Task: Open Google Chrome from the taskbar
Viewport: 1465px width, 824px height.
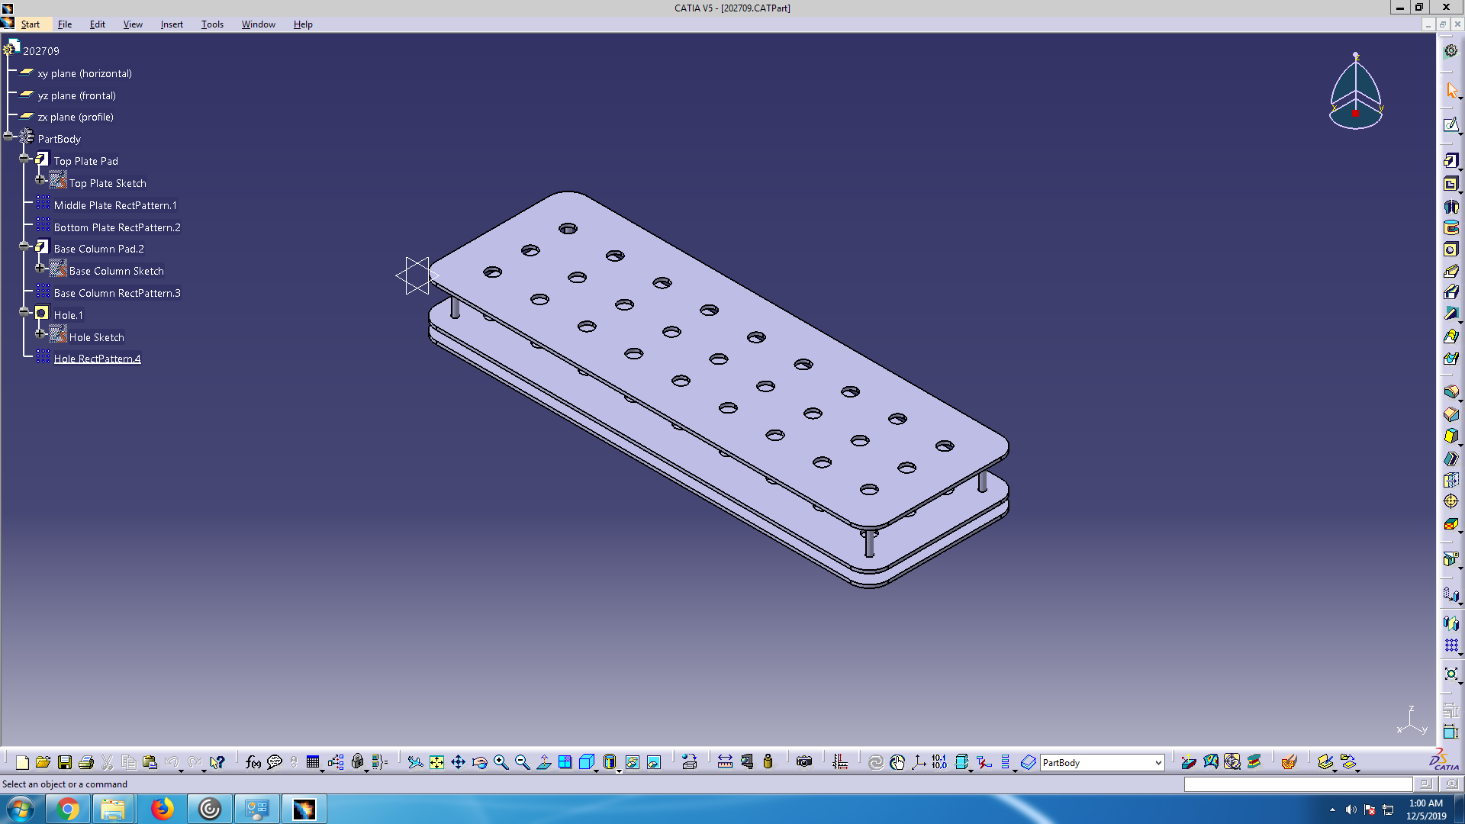Action: coord(67,809)
